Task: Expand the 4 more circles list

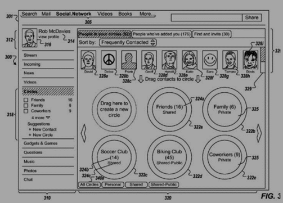Action: 41,118
